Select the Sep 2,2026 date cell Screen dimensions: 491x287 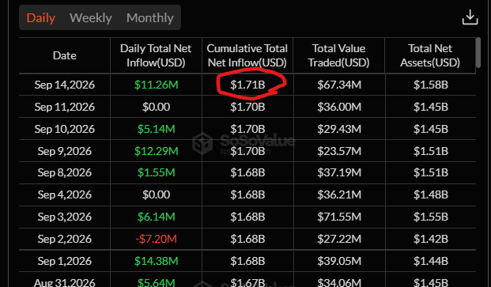(65, 239)
